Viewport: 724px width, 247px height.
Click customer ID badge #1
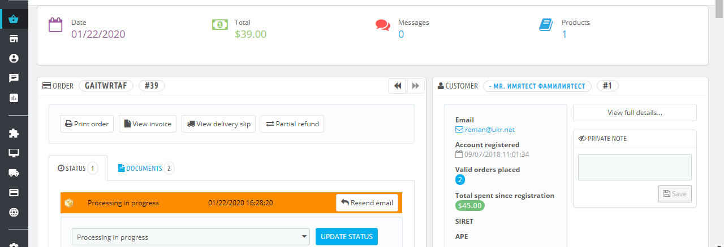(607, 86)
